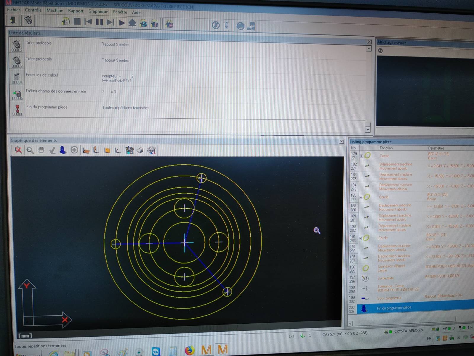Click the blue probe icon in graphics toolbar
The height and width of the screenshot is (356, 474).
(63, 150)
